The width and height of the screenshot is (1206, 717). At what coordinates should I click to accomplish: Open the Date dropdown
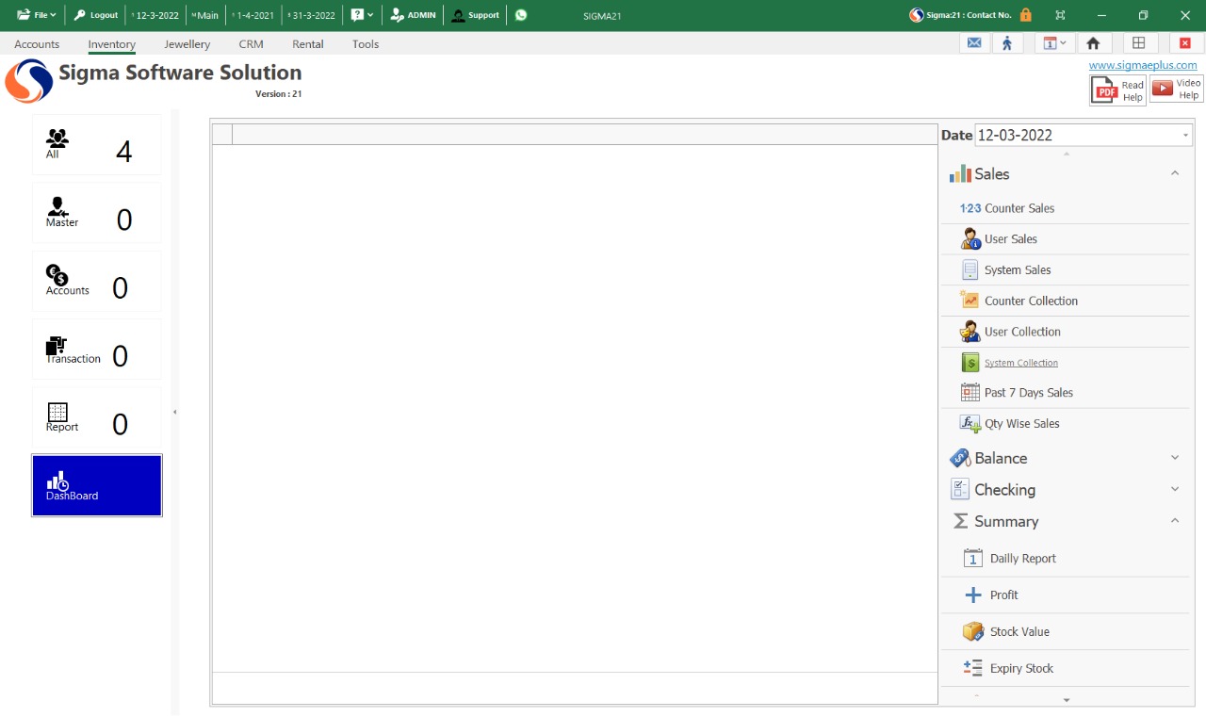coord(1185,136)
